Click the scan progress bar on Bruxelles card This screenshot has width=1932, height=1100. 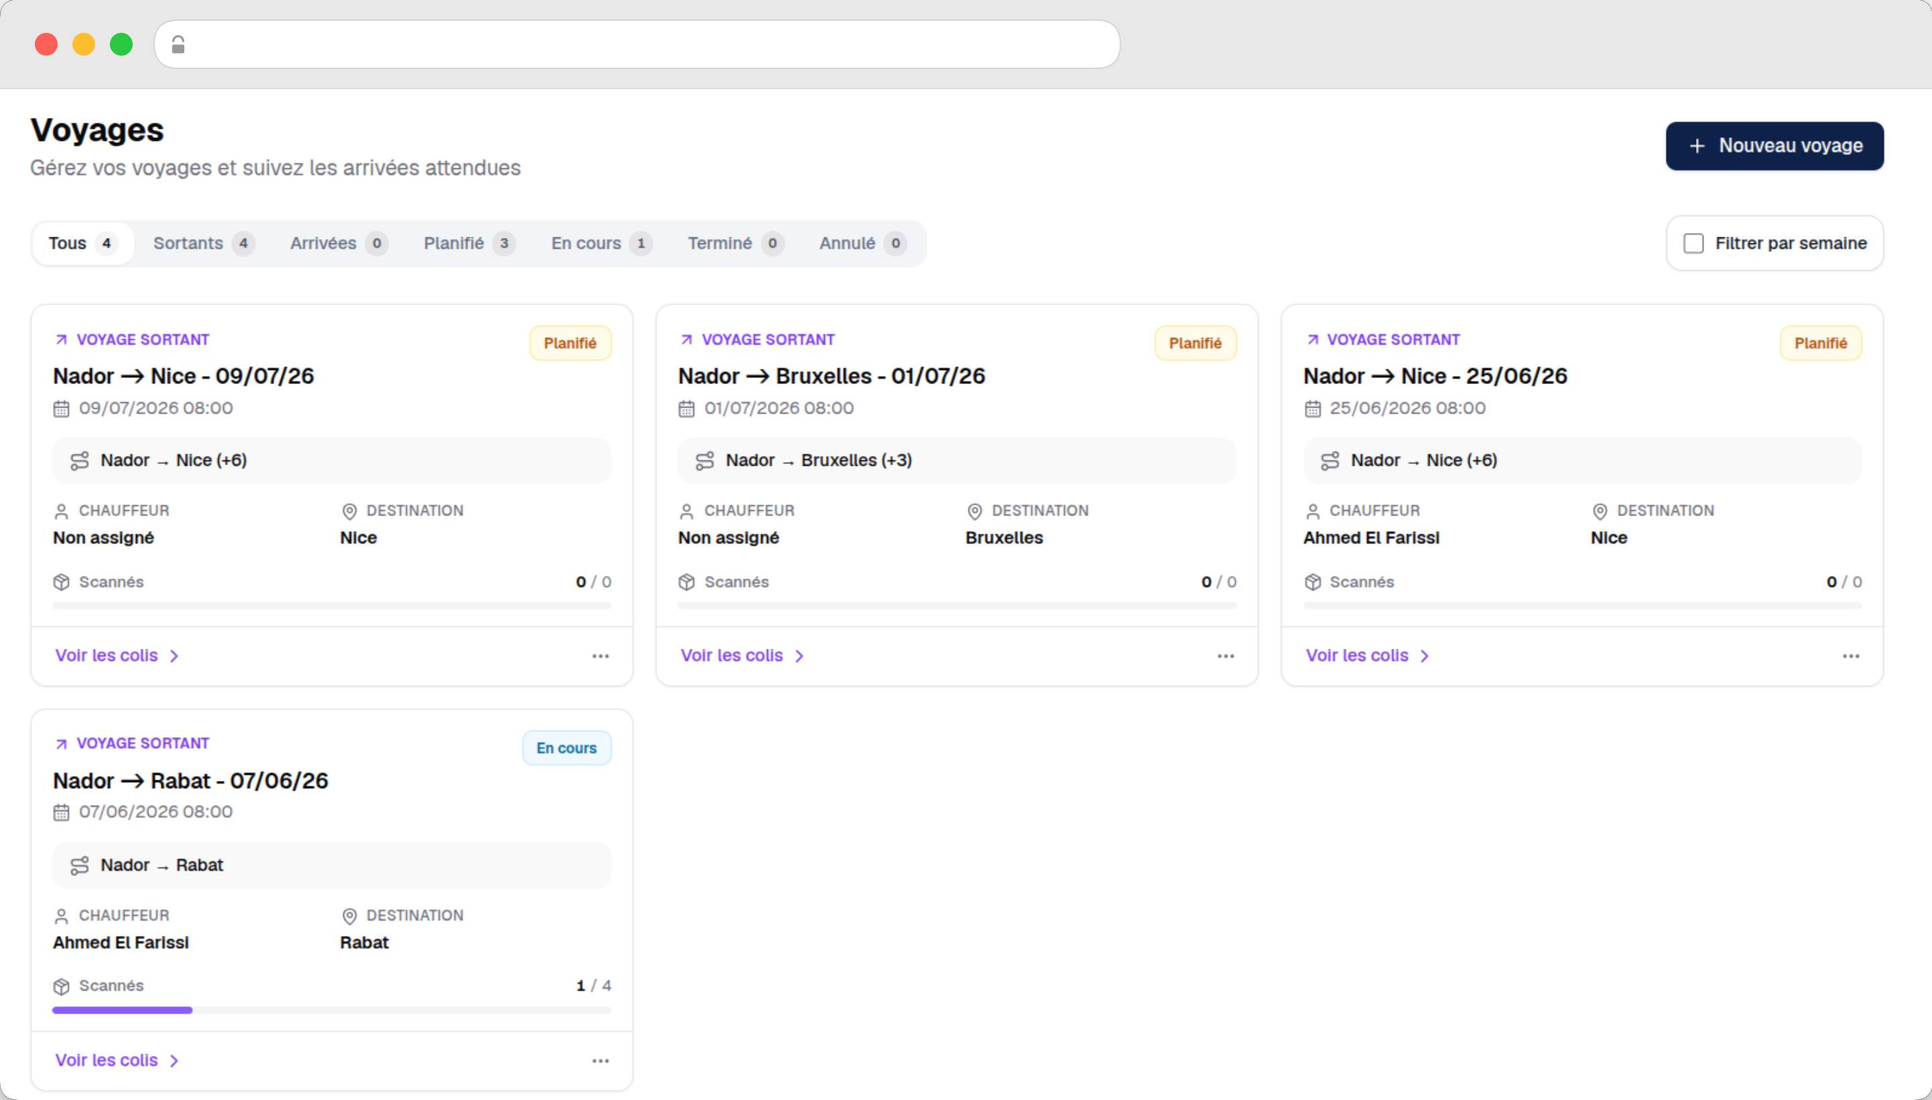(x=957, y=605)
